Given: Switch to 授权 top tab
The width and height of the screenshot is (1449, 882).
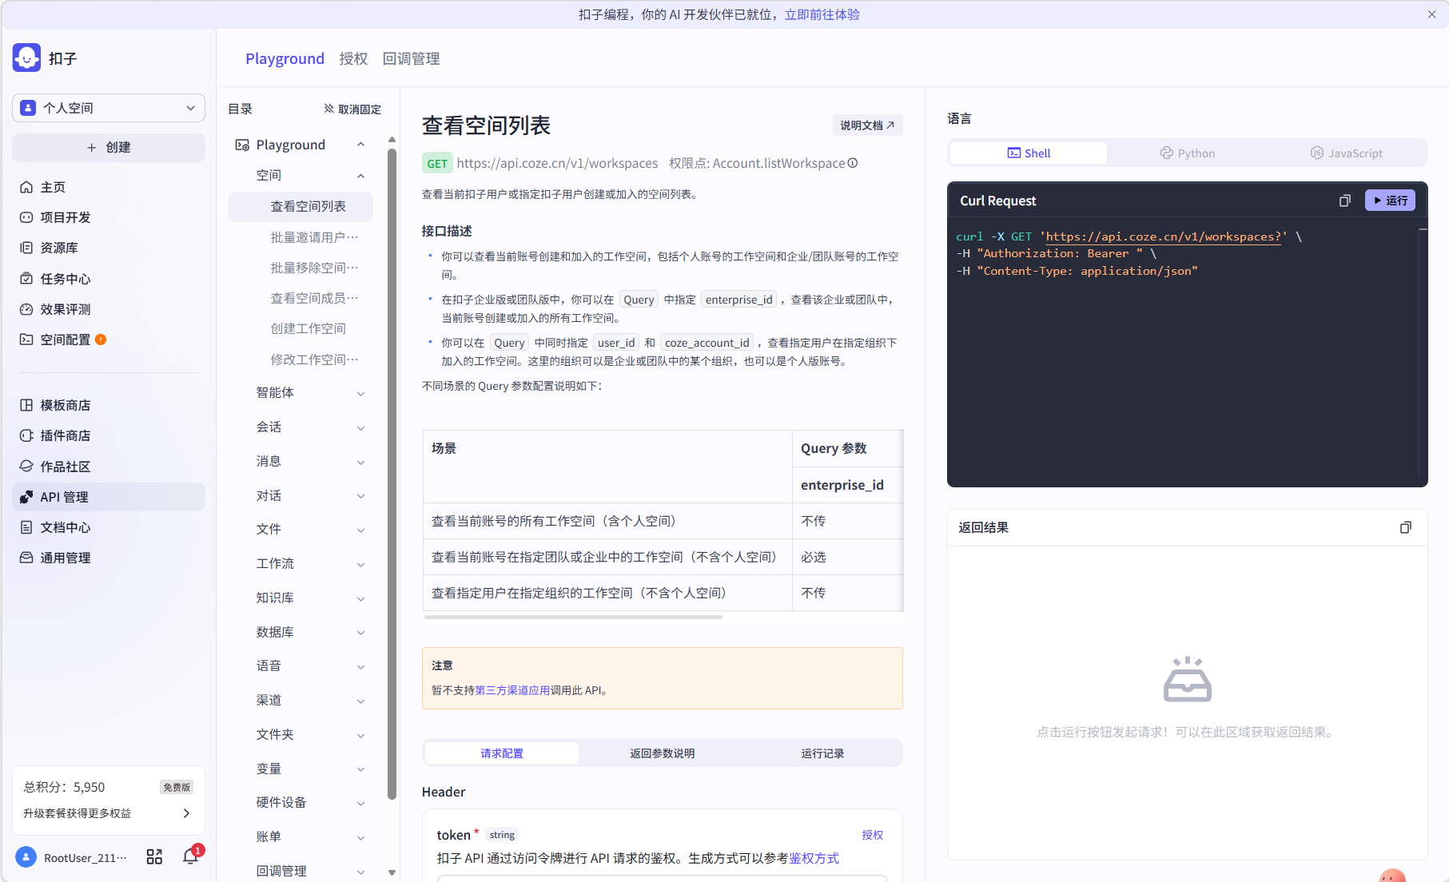Looking at the screenshot, I should pyautogui.click(x=353, y=58).
